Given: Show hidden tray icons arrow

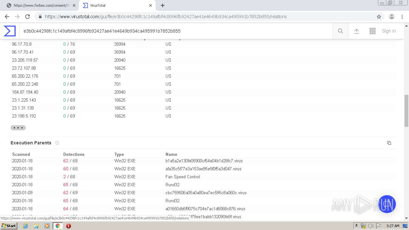Looking at the screenshot, I should point(356,226).
